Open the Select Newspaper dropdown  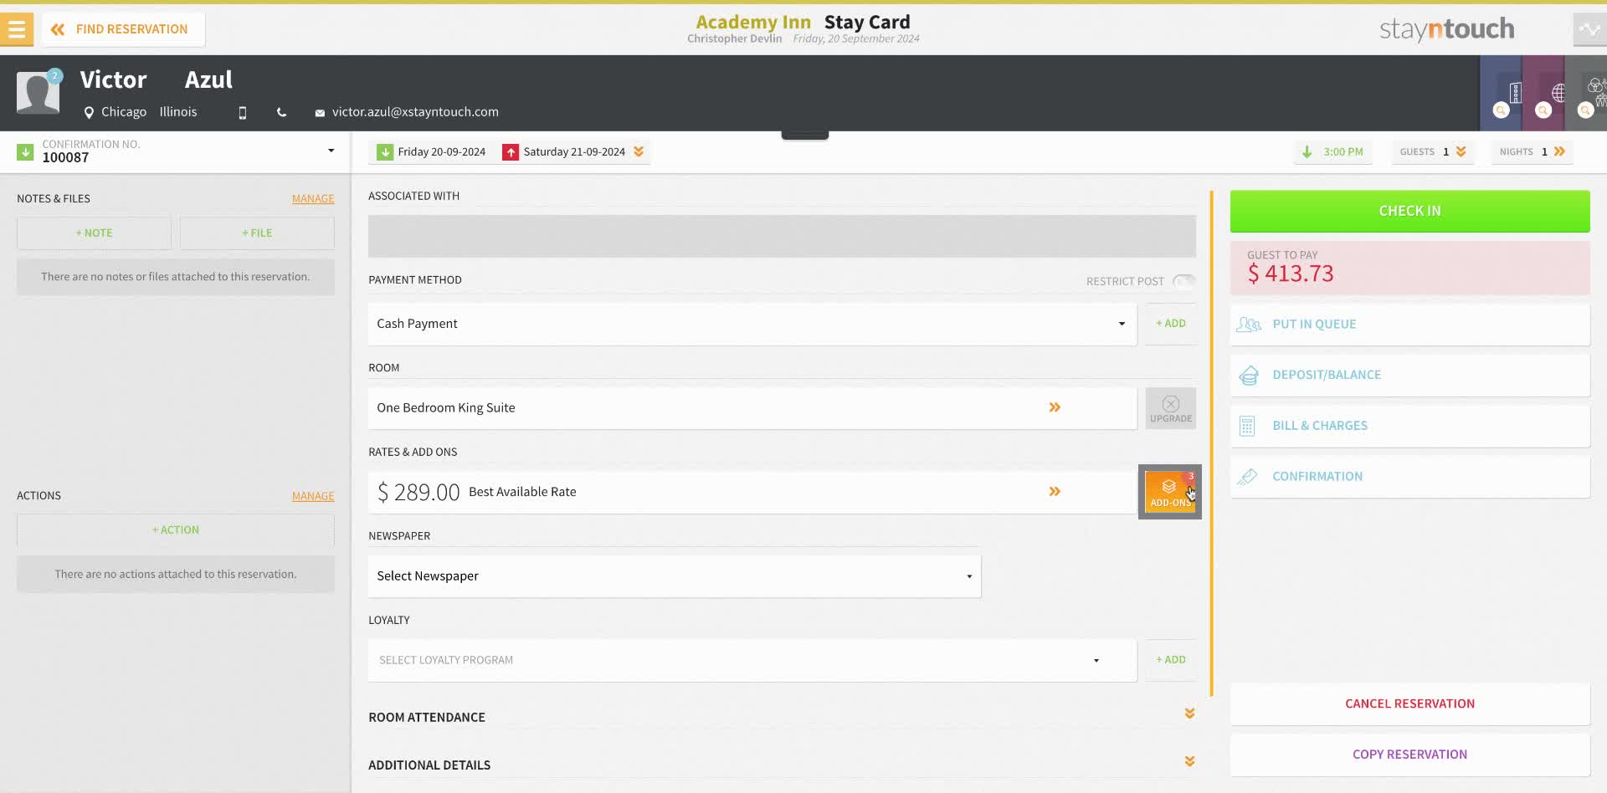point(675,576)
